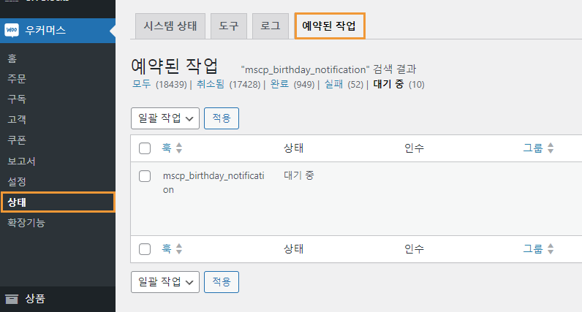Click the WooCommerce logo icon in sidebar

(12, 30)
